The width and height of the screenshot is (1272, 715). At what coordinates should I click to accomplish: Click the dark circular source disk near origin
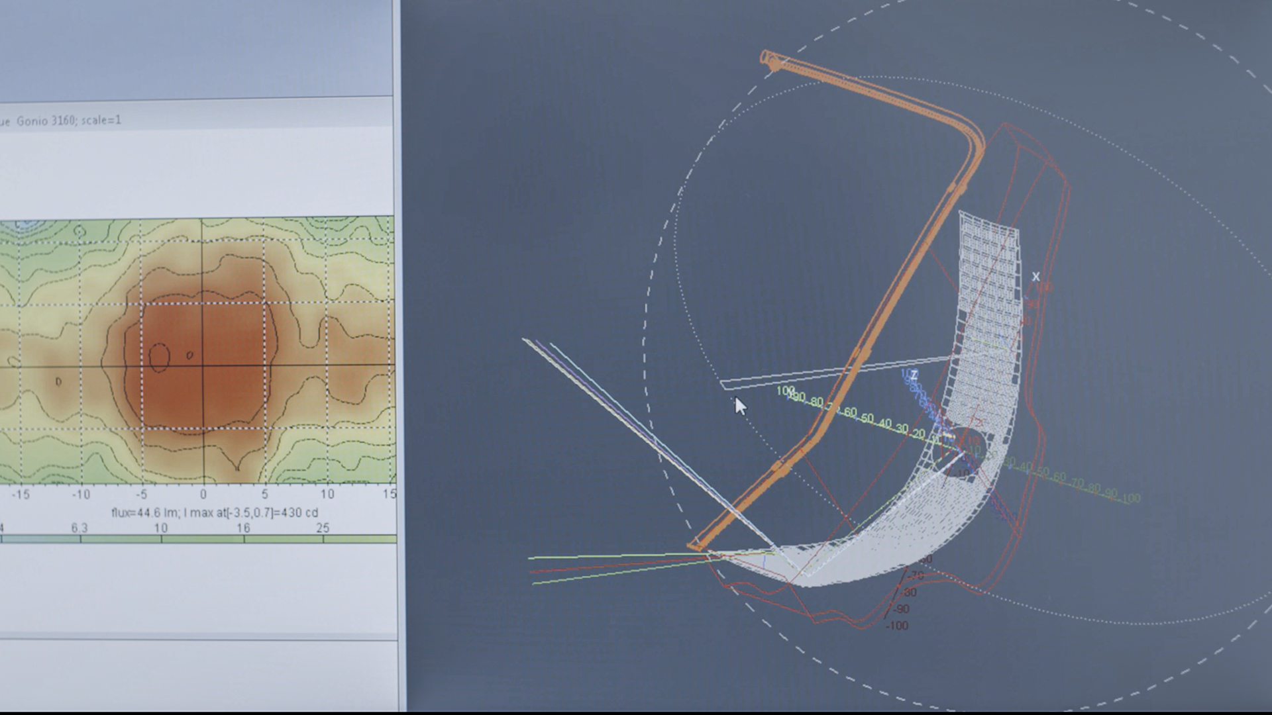pyautogui.click(x=961, y=453)
